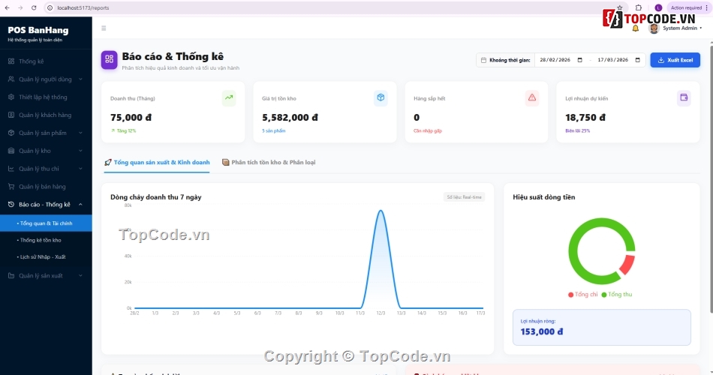Click the 5,582,000 đ inventory value
This screenshot has width=713, height=375.
pyautogui.click(x=290, y=117)
